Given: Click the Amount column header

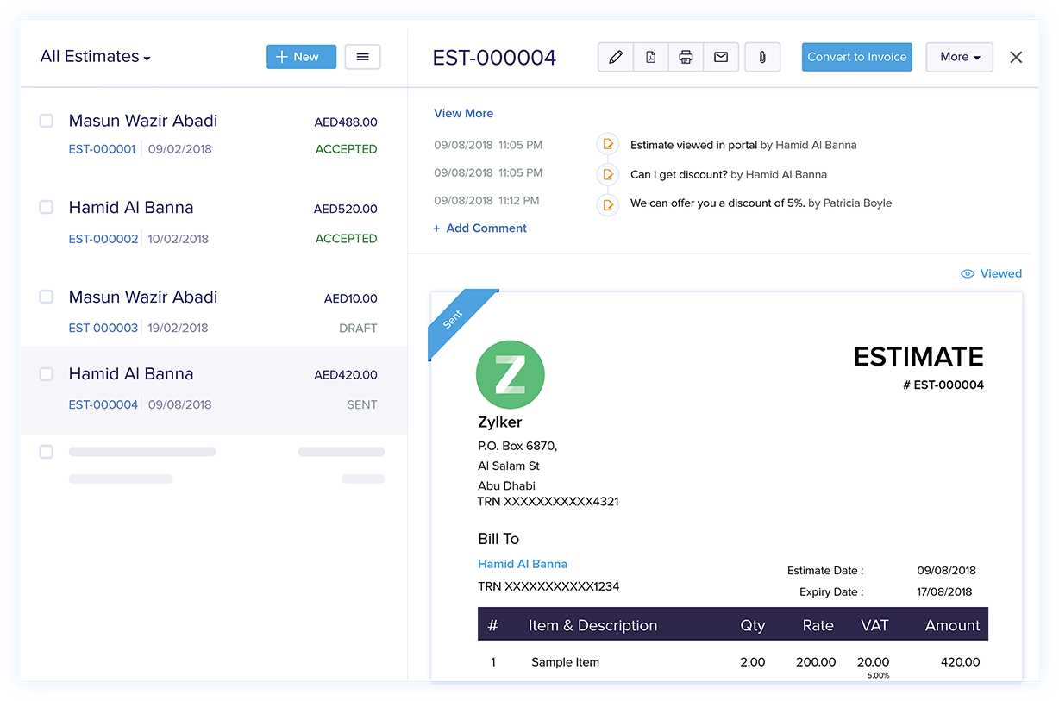Looking at the screenshot, I should point(953,626).
